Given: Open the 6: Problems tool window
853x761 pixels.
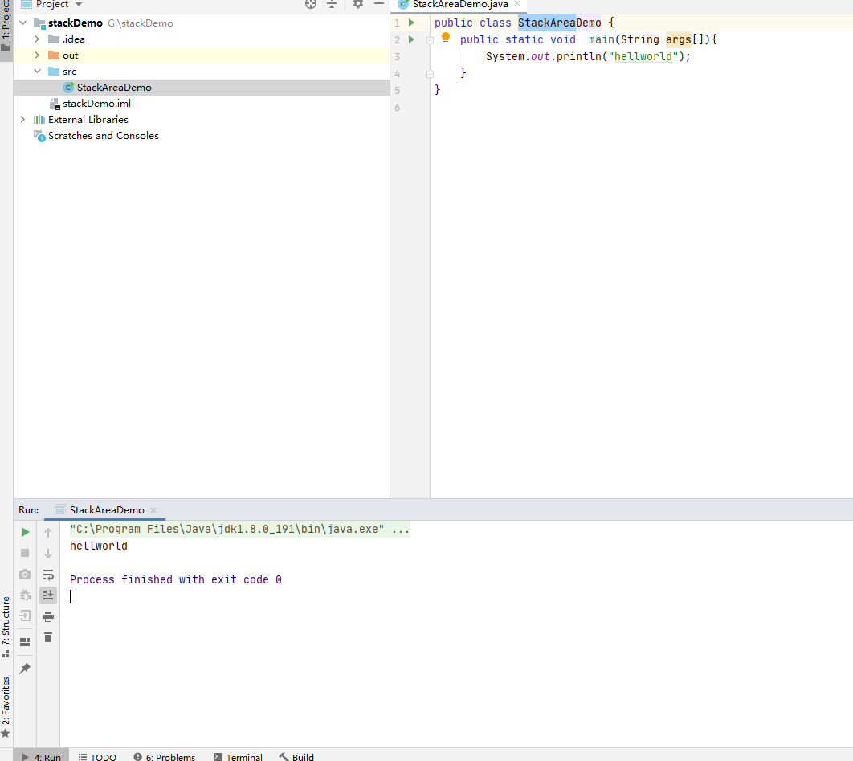Looking at the screenshot, I should click(165, 757).
